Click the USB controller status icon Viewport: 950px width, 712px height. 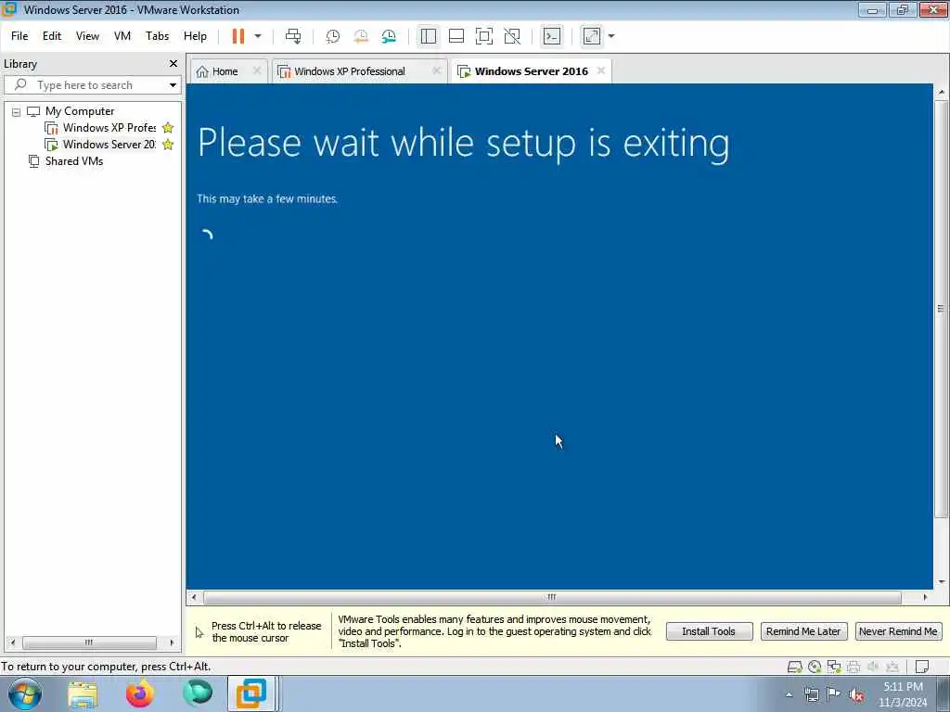pyautogui.click(x=892, y=667)
